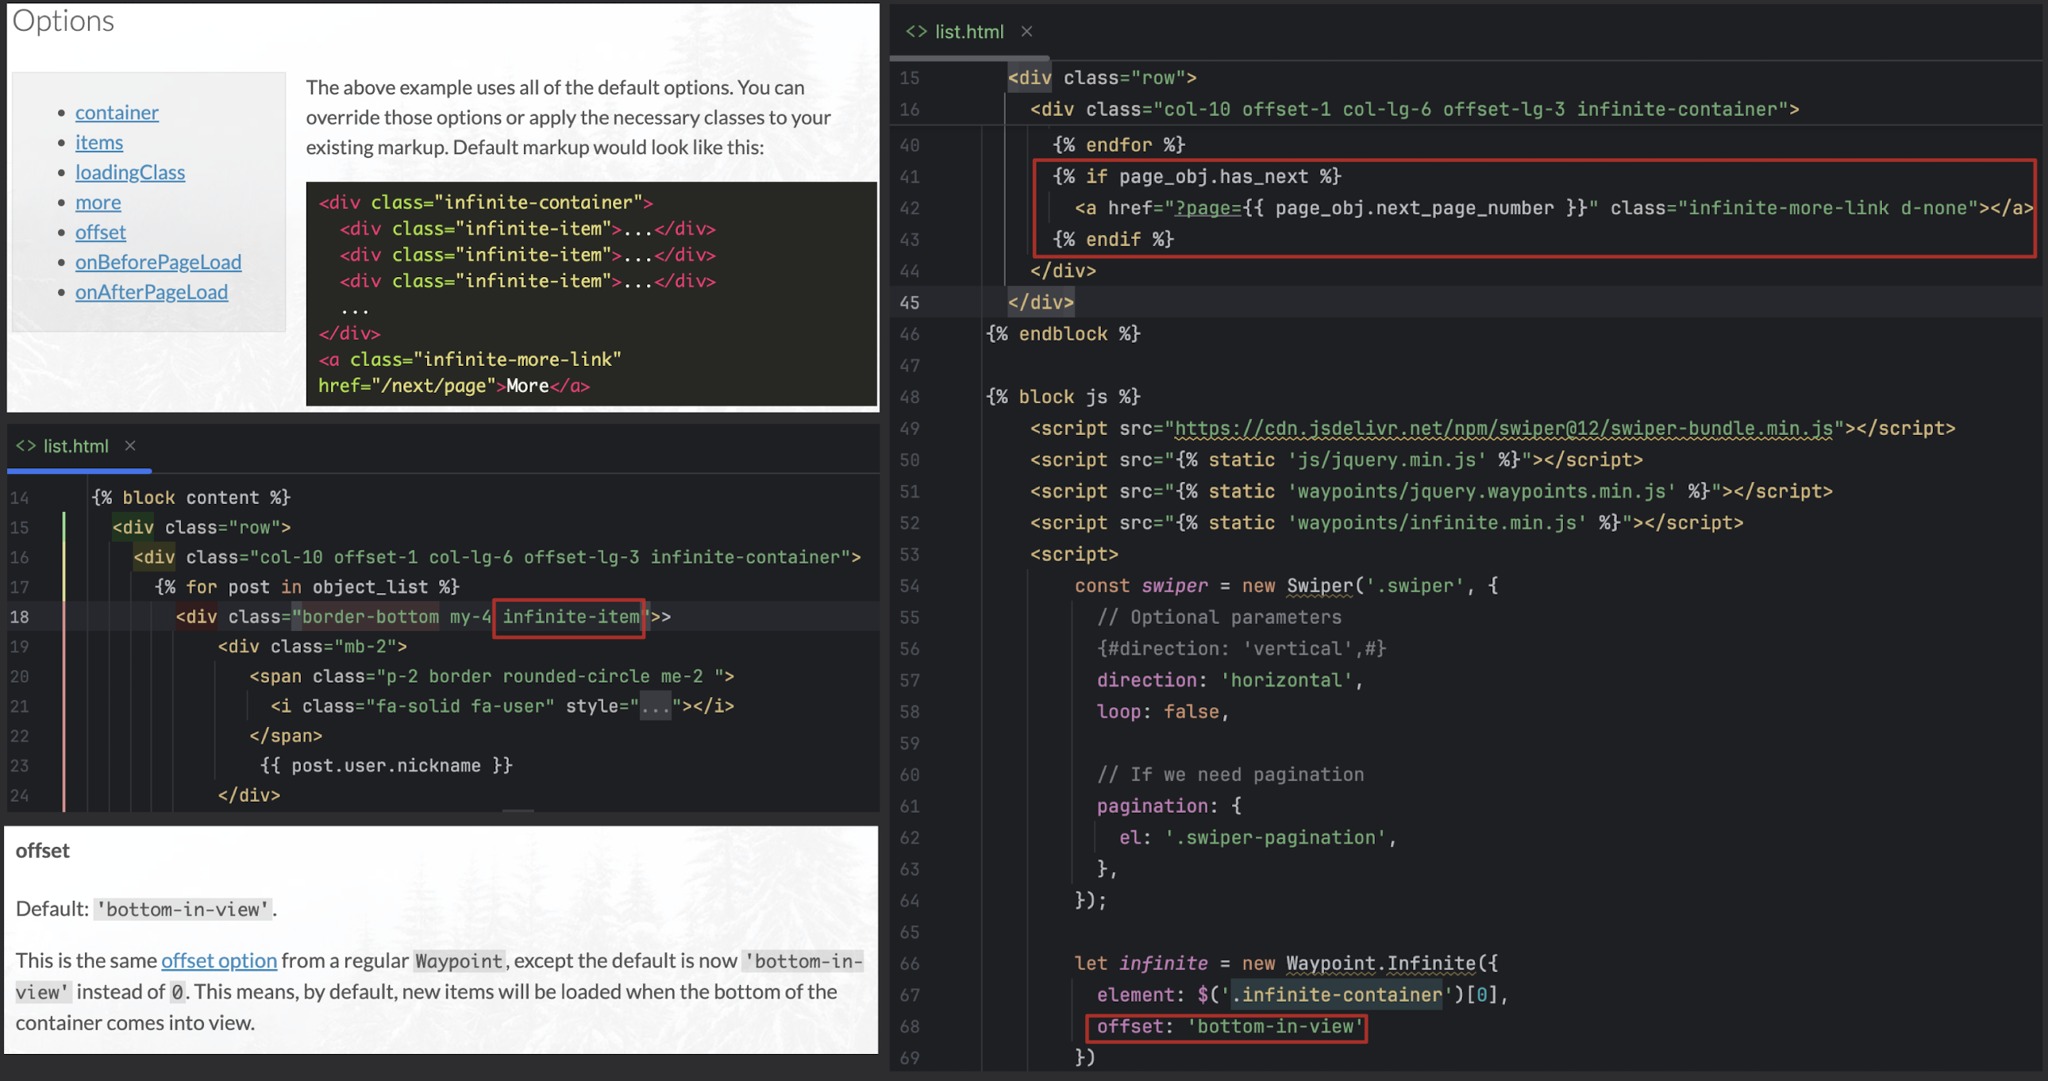2048x1081 pixels.
Task: Open the onBeforePageLoad link
Action: [x=158, y=262]
